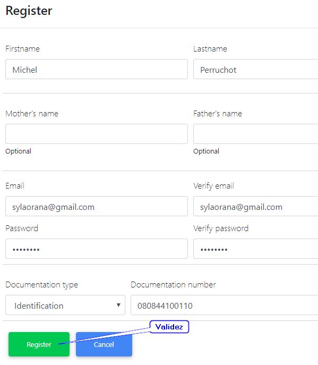Open the Documentation type dropdown arrow
The height and width of the screenshot is (365, 318).
pyautogui.click(x=118, y=305)
